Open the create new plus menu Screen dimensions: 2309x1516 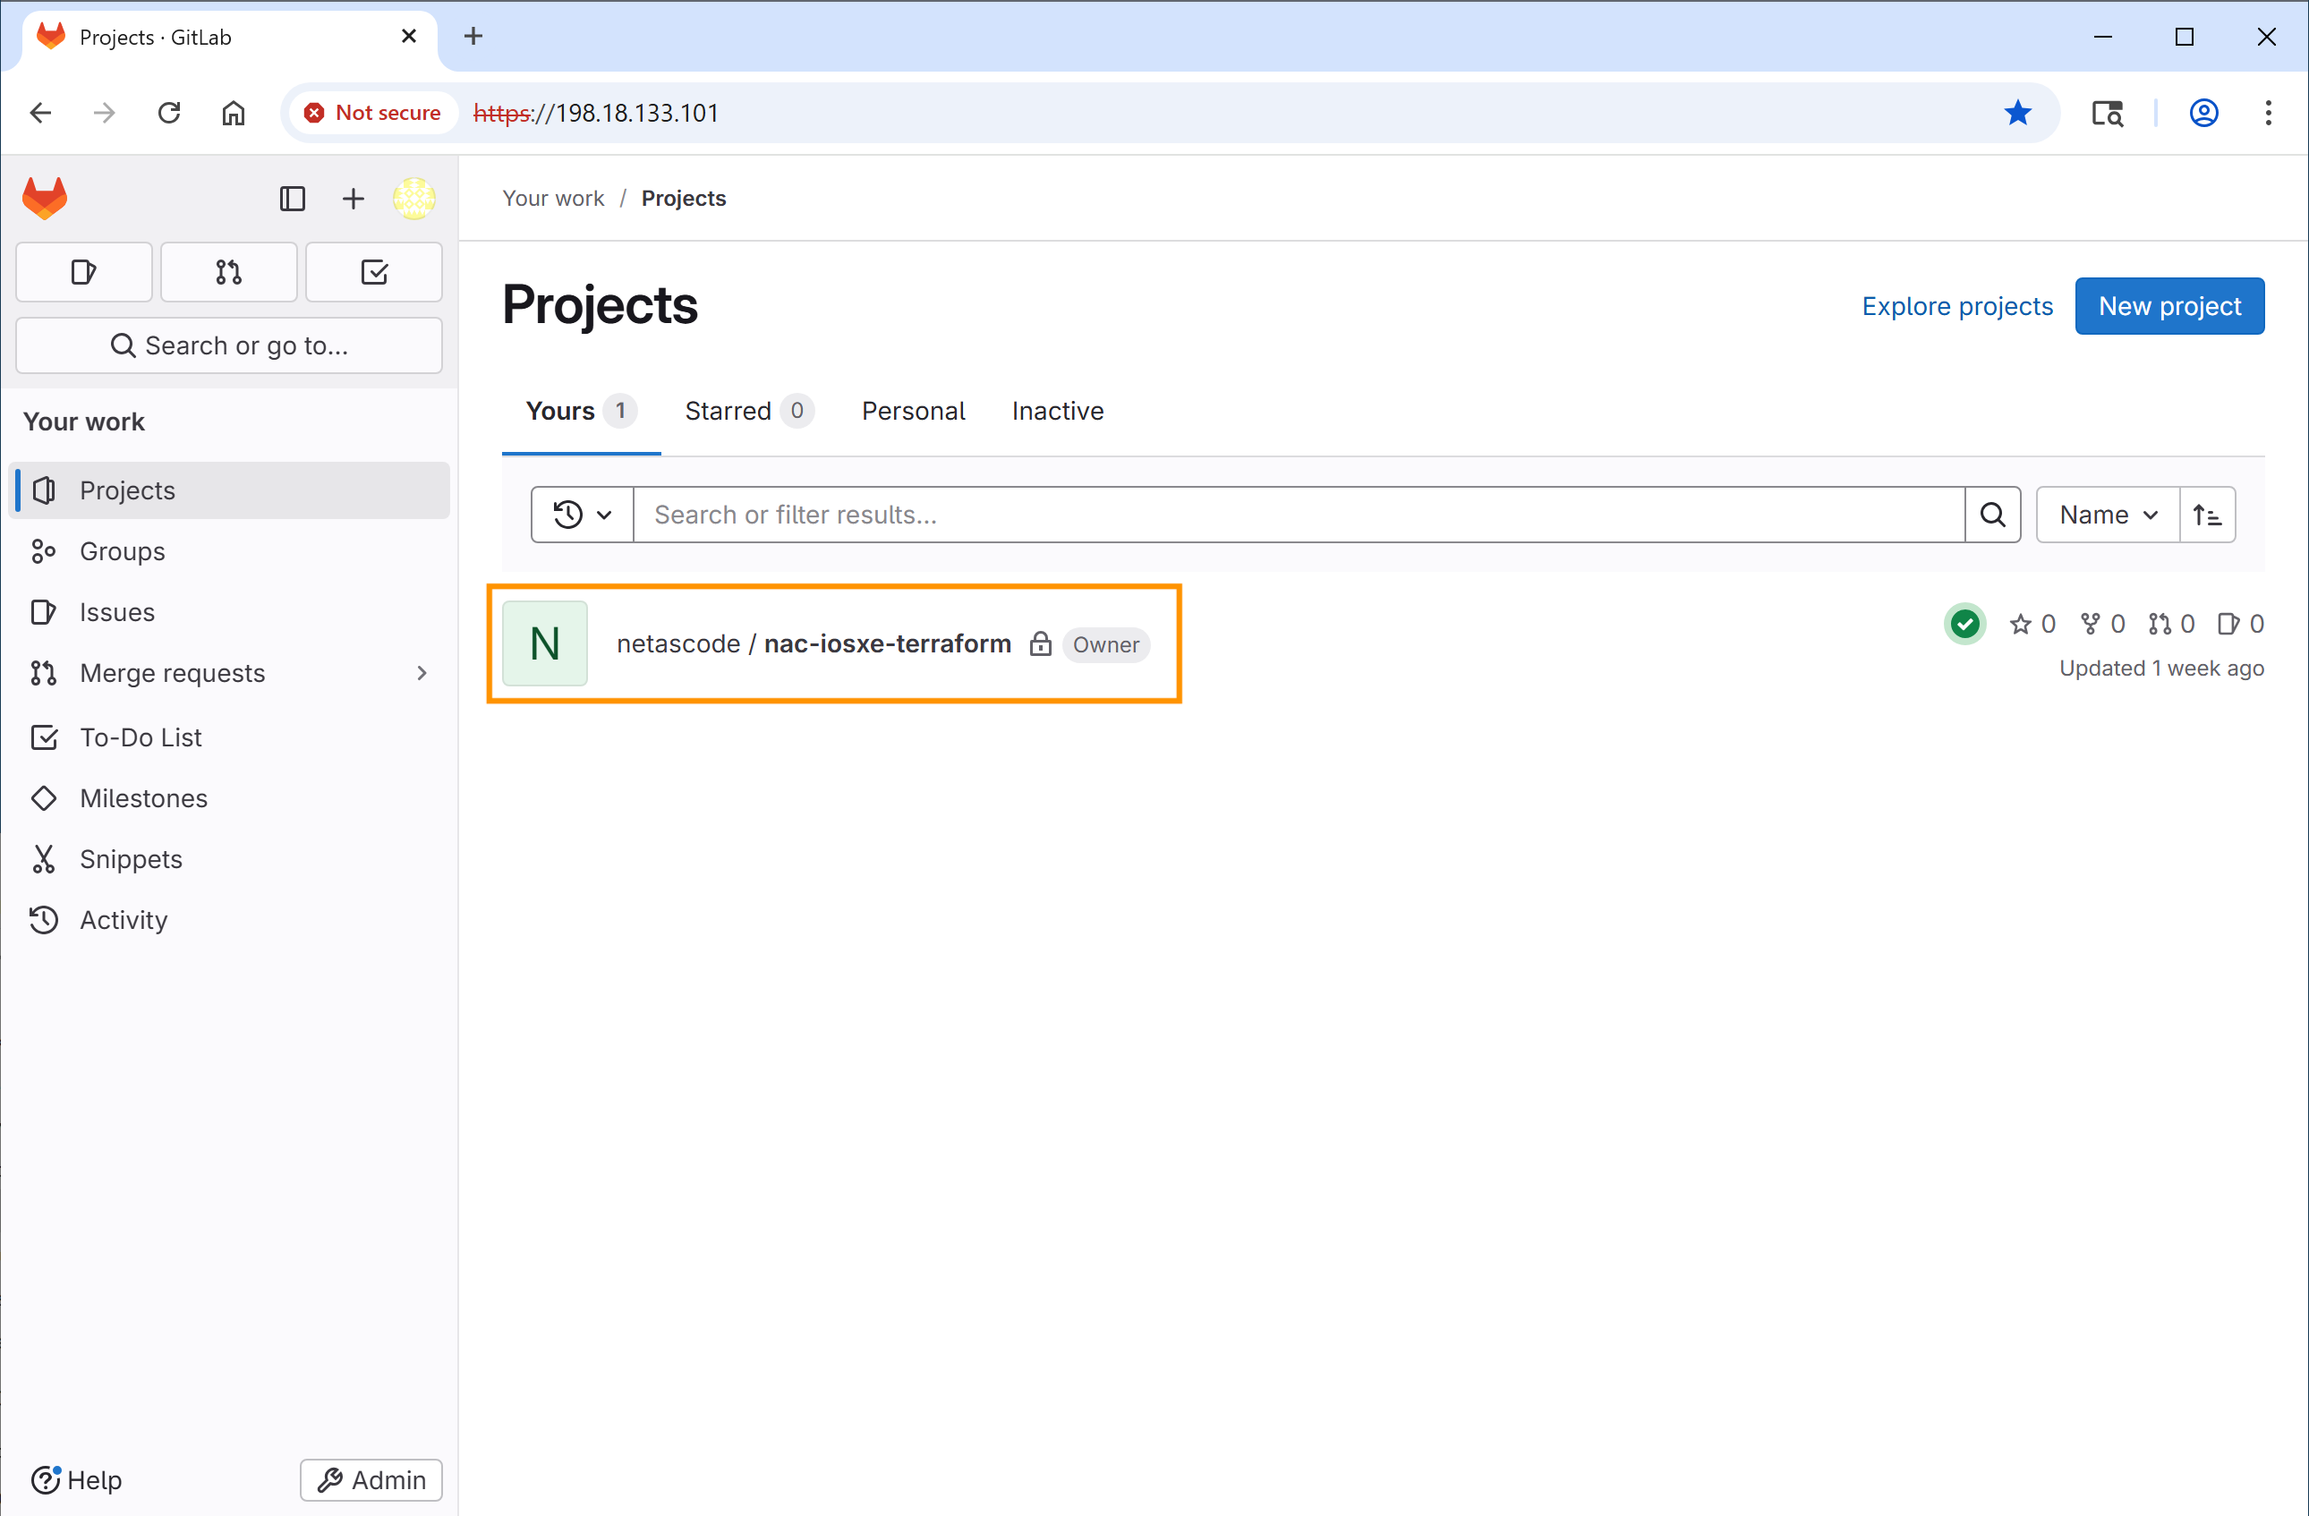(354, 199)
